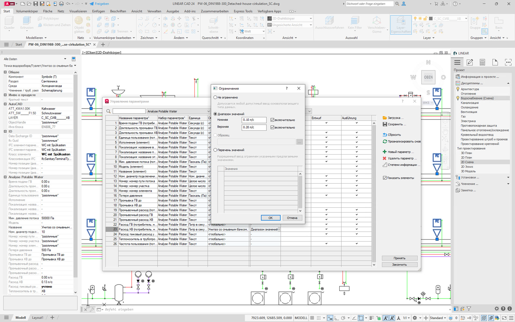Open the calculator icon in LINEAR panel

pos(482,62)
